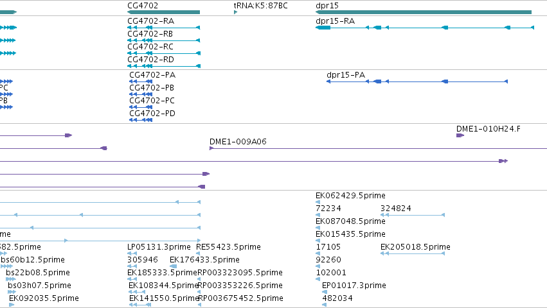Click the DME1-009A06 label
The image size is (547, 308).
[x=238, y=142]
